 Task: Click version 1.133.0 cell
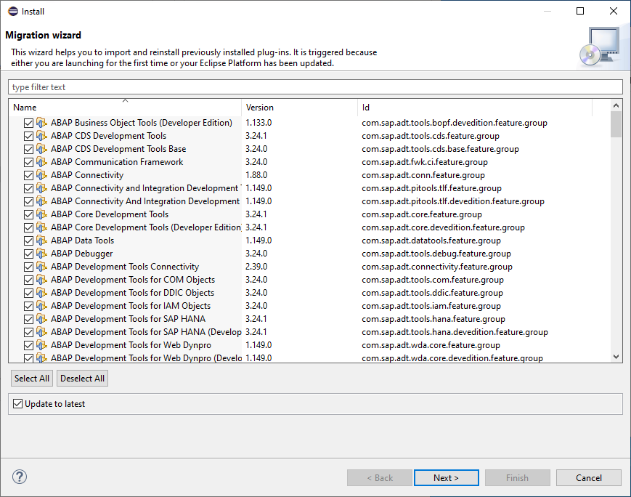(258, 123)
